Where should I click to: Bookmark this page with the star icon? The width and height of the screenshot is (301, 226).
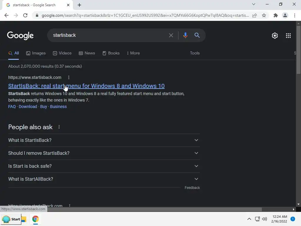[x=264, y=15]
